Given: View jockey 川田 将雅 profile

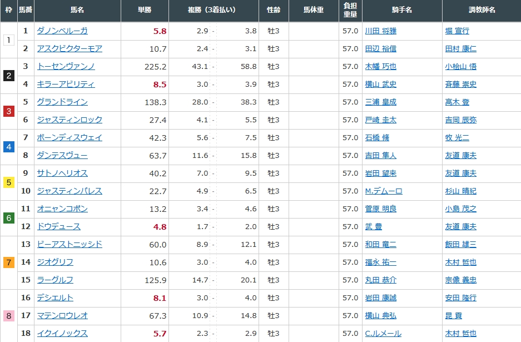Looking at the screenshot, I should [380, 31].
